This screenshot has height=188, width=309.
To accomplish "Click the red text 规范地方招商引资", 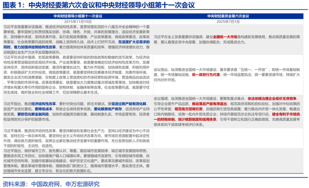I will 188,109.
